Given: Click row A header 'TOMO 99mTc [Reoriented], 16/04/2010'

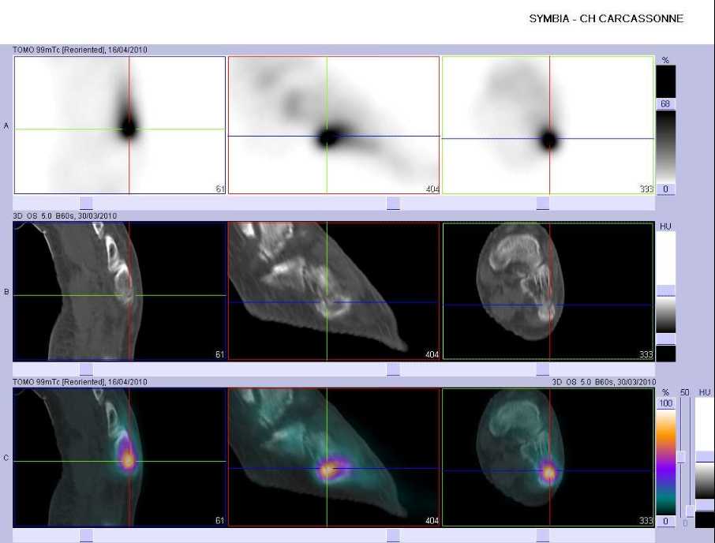Looking at the screenshot, I should 80,50.
